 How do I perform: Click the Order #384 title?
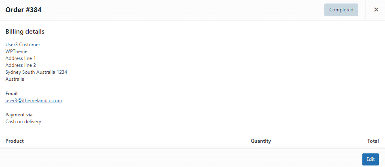(x=23, y=10)
